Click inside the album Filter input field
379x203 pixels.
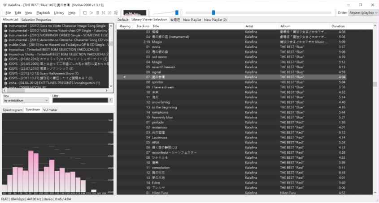pos(80,100)
